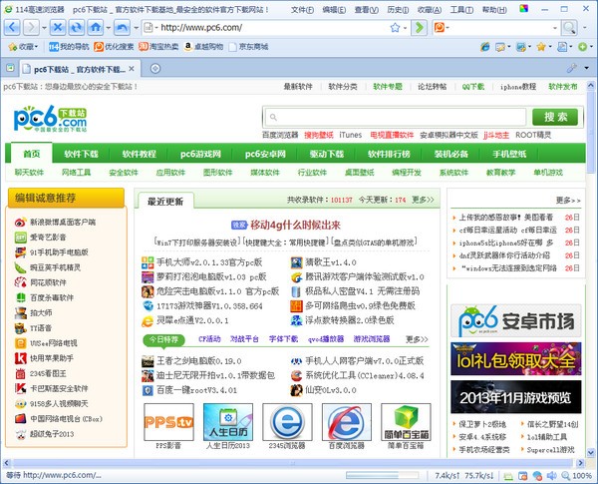Click the 聊天软件 category link

point(29,173)
